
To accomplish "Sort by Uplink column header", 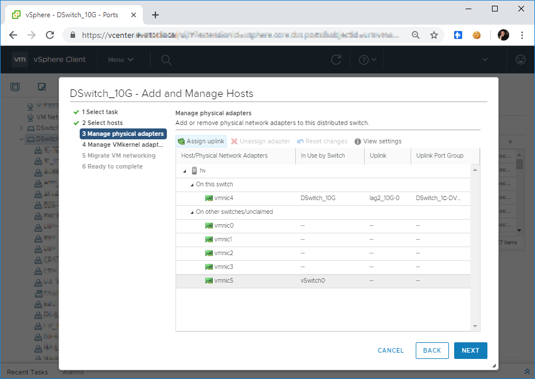I will tap(388, 156).
